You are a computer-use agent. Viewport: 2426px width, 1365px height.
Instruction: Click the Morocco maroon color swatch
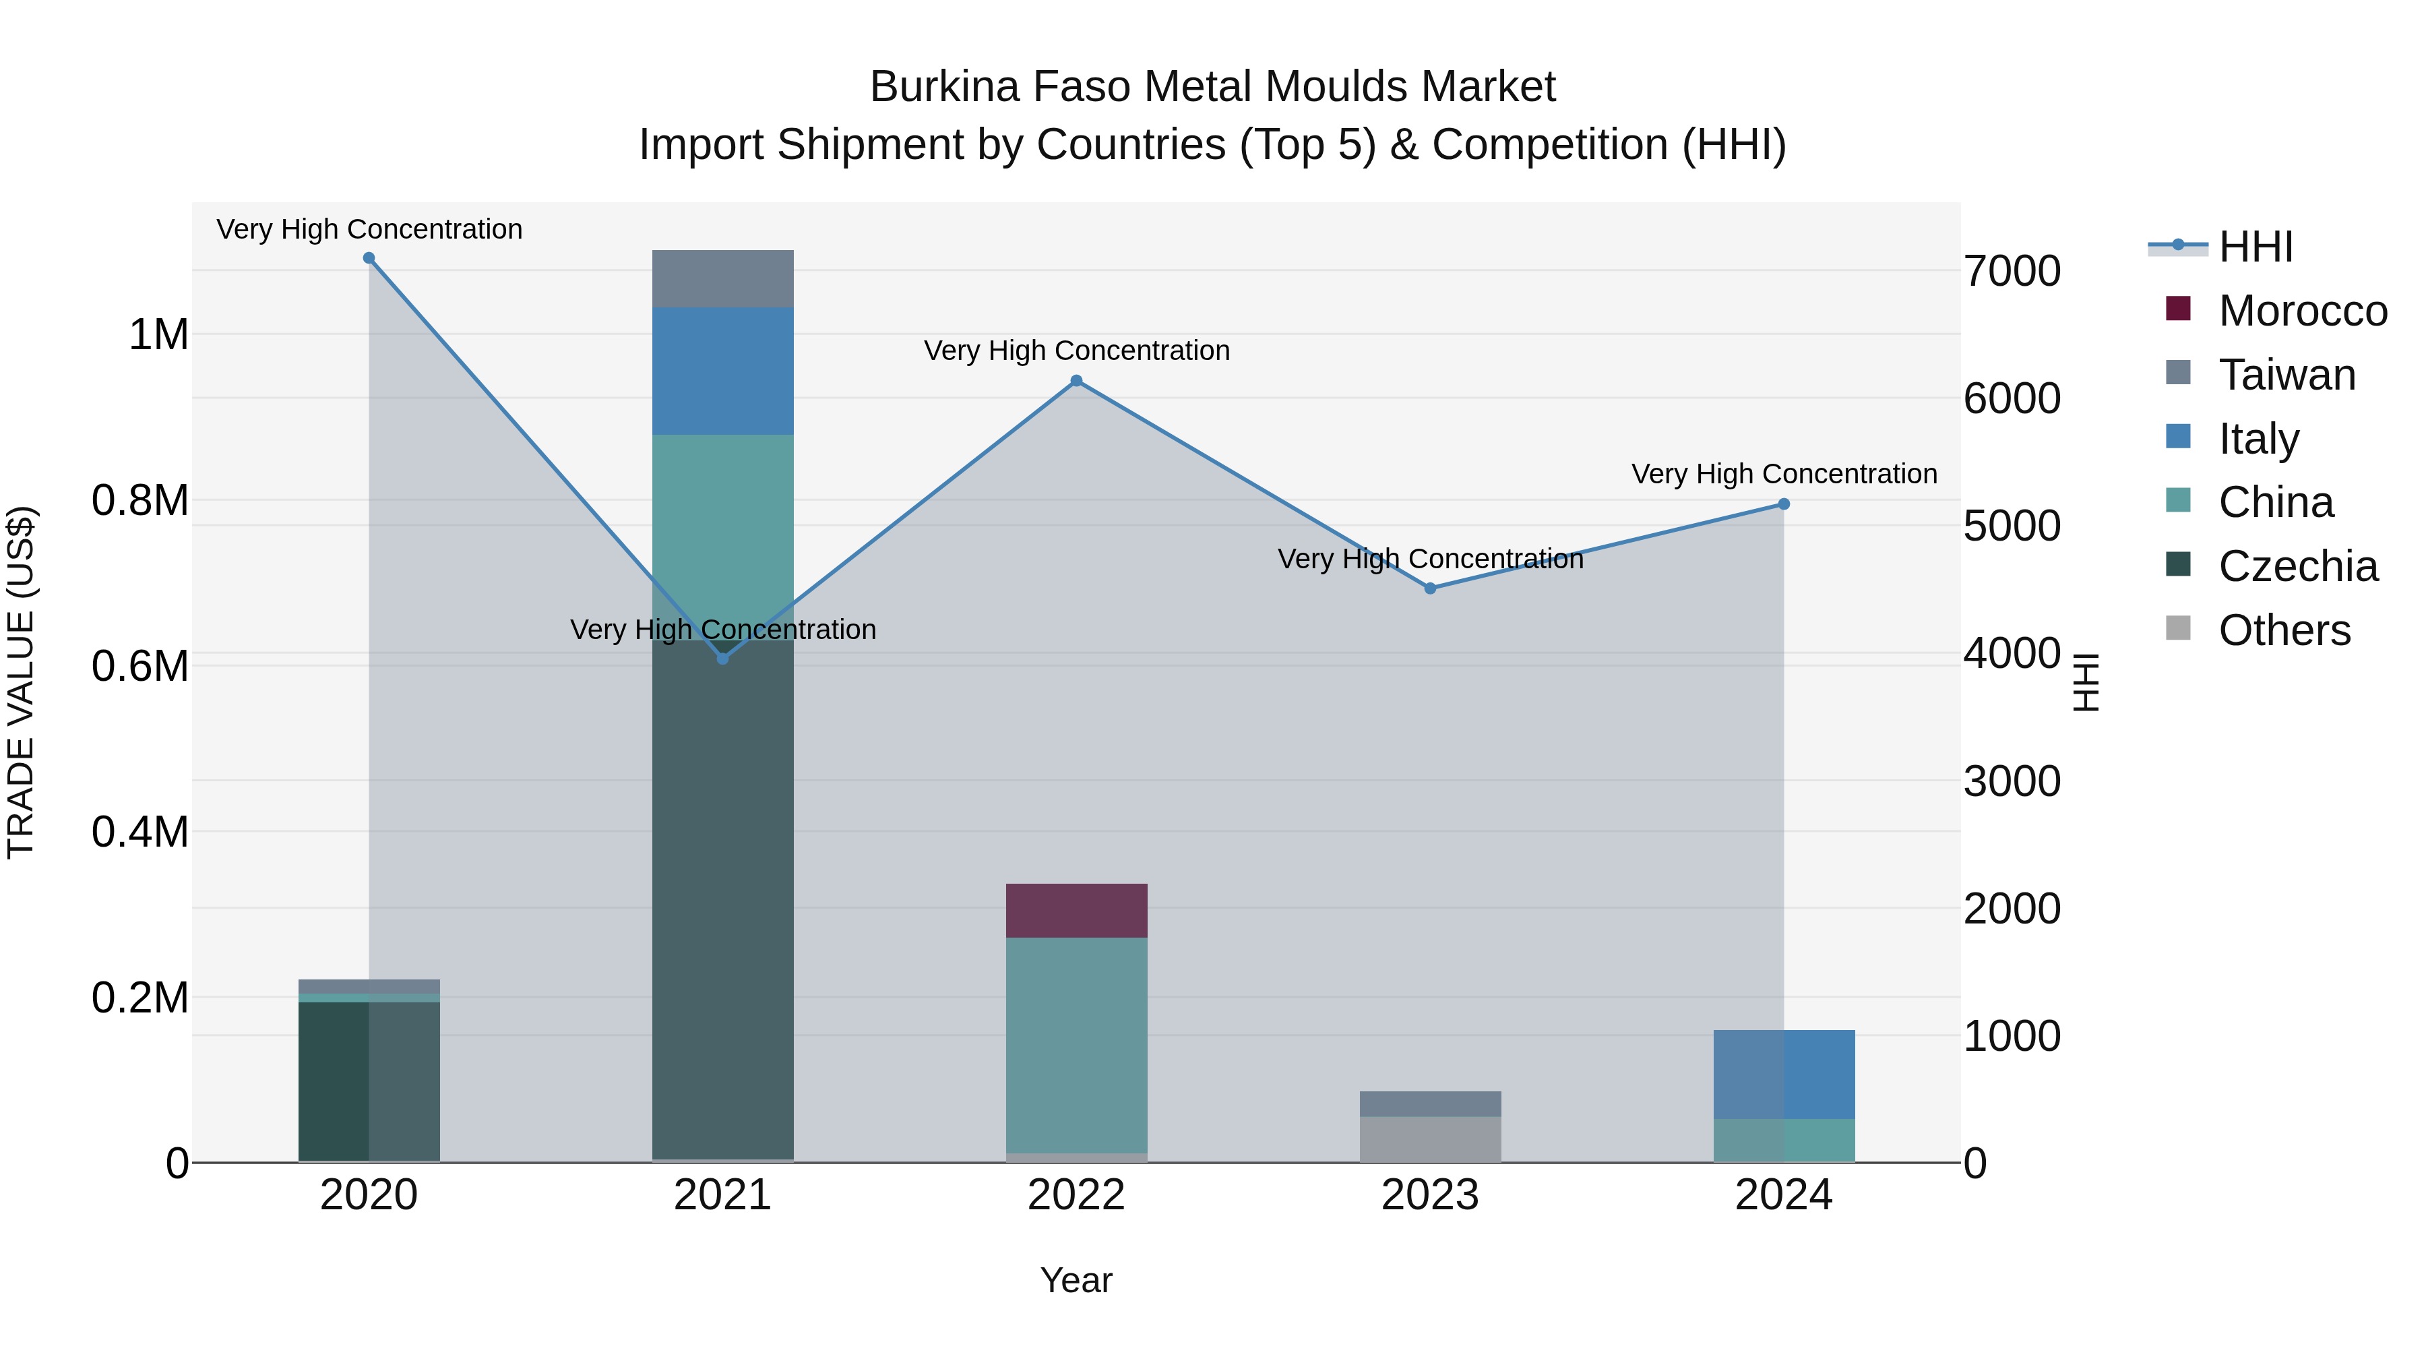(2178, 308)
